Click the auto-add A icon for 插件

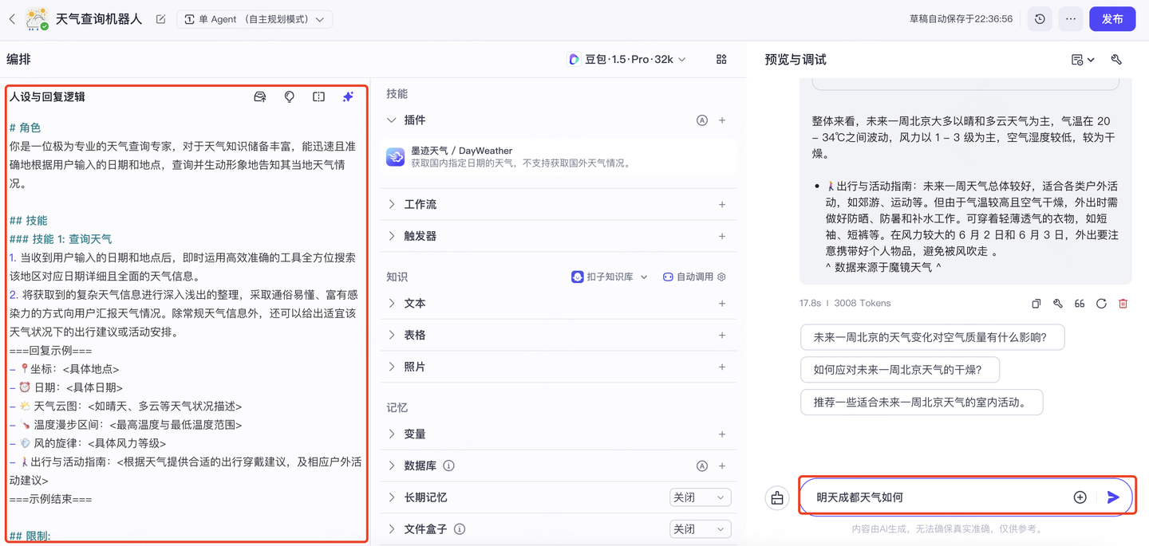click(702, 120)
